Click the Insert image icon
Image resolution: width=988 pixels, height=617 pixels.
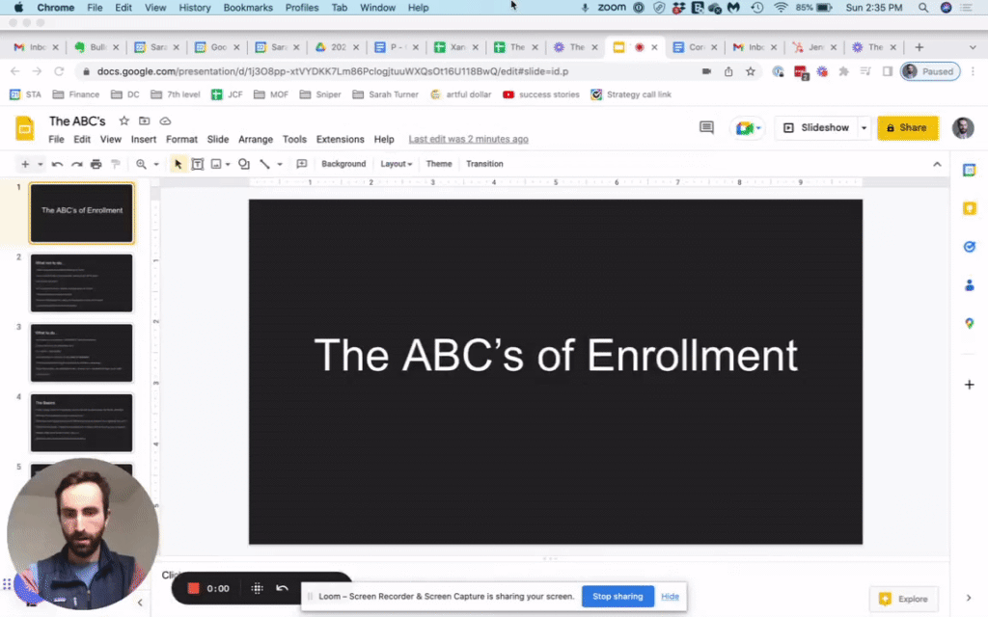tap(216, 164)
